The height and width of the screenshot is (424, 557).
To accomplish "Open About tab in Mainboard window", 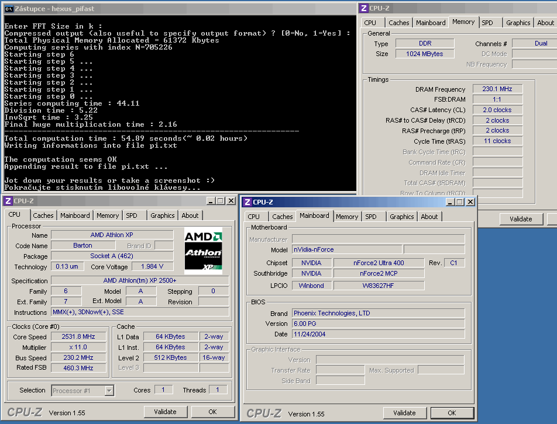I will pyautogui.click(x=429, y=217).
